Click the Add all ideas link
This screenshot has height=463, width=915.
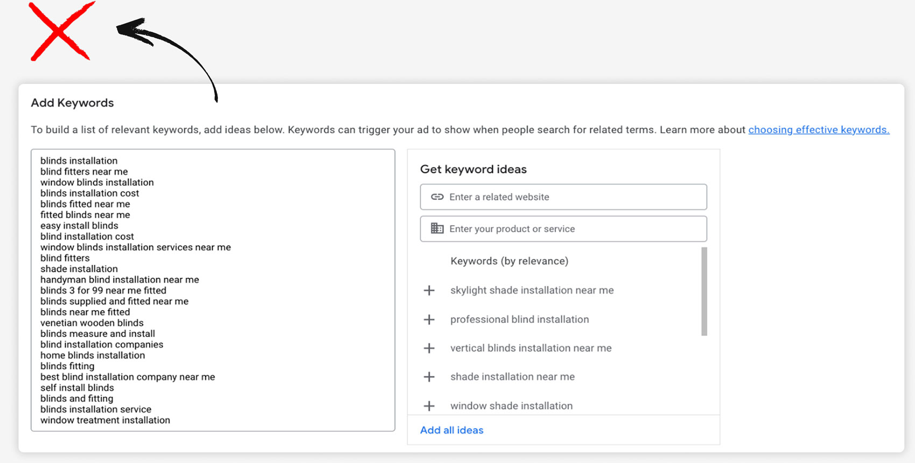click(452, 430)
